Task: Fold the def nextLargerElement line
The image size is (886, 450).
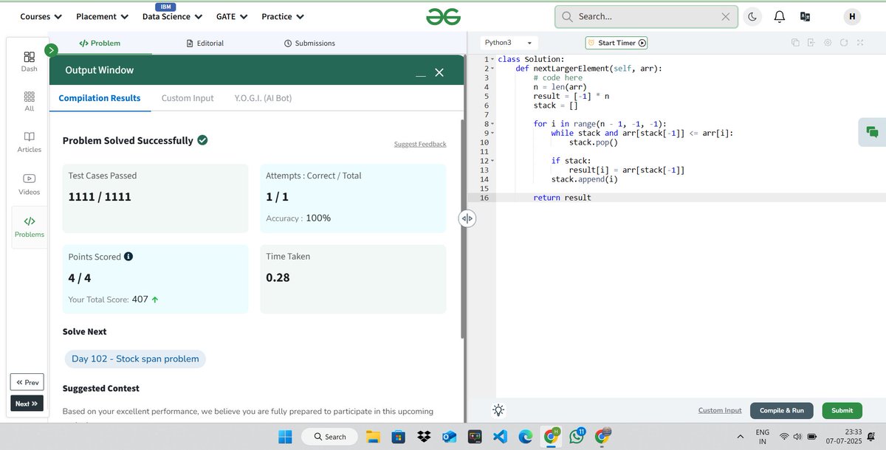Action: pyautogui.click(x=492, y=69)
